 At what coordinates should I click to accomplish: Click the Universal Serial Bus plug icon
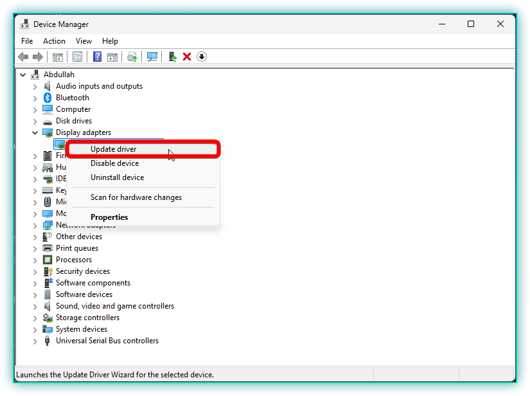48,341
